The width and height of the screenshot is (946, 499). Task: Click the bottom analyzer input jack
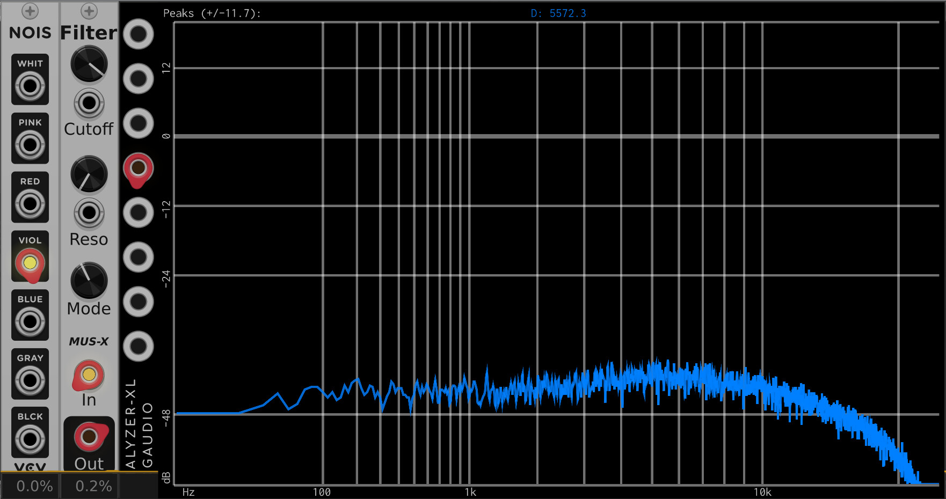[x=139, y=346]
